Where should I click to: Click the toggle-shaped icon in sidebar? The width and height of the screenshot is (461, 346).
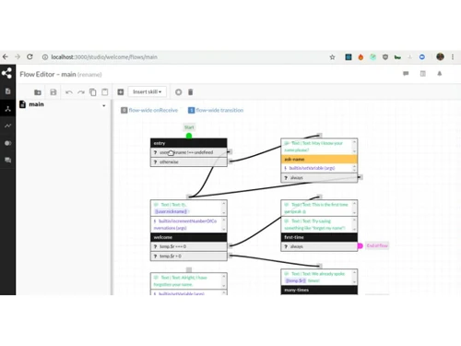(x=7, y=143)
